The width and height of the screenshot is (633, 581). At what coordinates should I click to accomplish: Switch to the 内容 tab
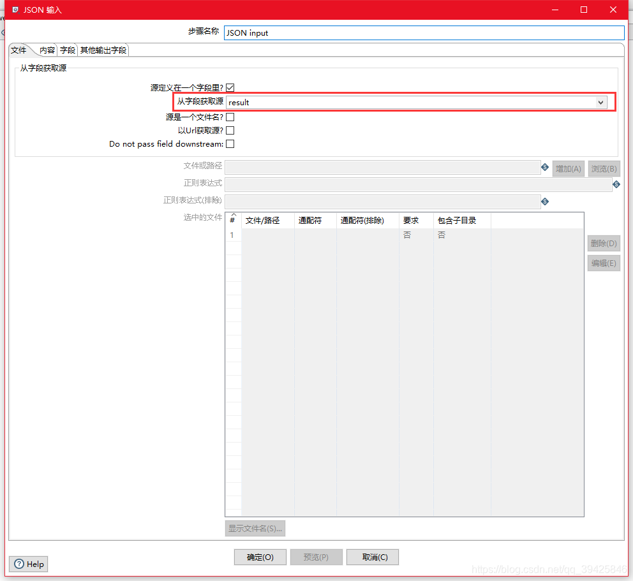(47, 49)
